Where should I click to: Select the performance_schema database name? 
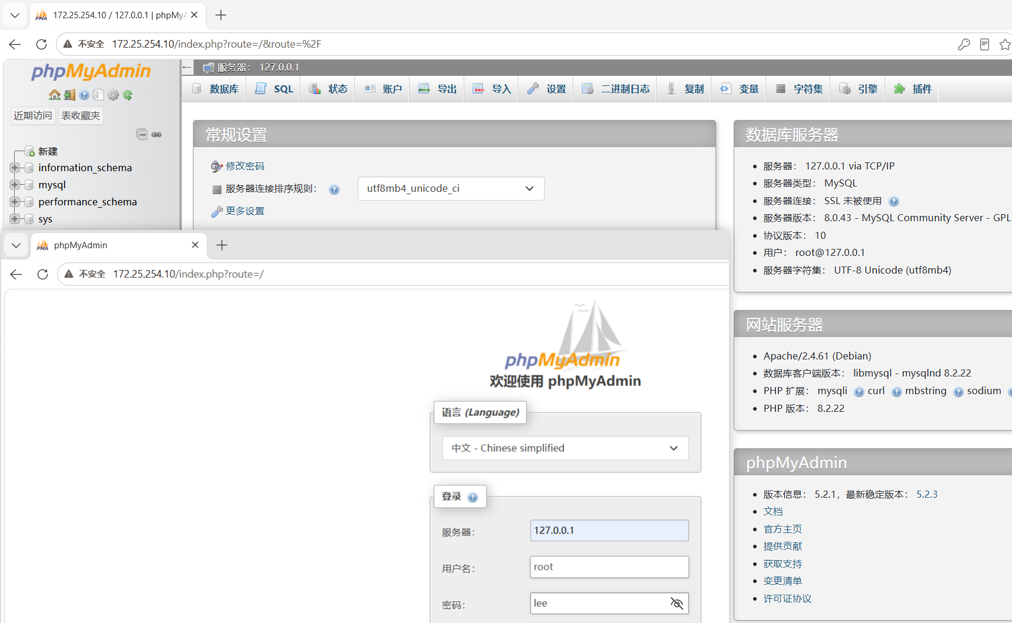88,202
